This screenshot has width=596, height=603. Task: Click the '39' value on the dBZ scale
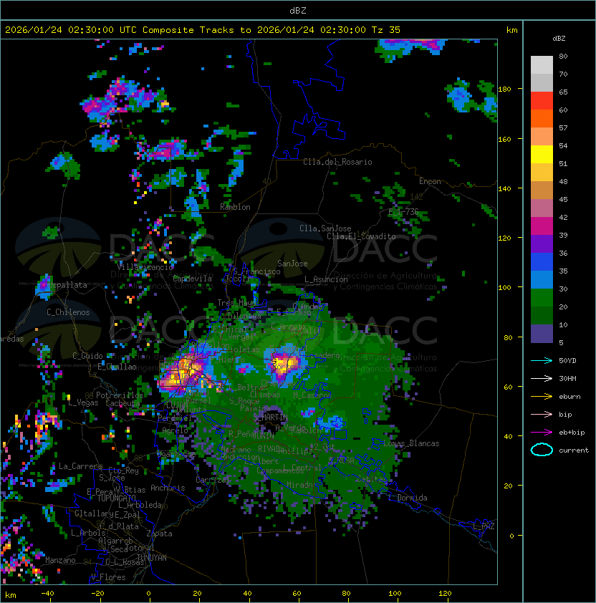pos(563,235)
